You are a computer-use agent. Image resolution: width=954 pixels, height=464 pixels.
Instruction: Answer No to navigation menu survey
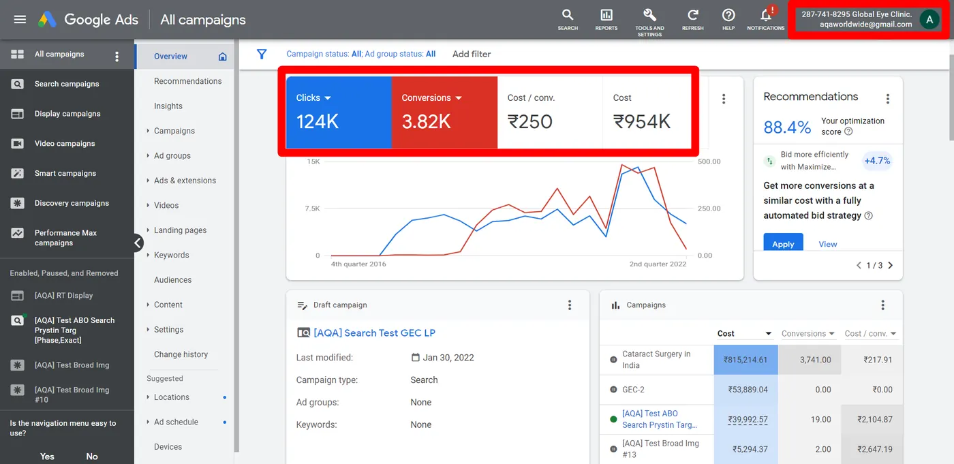tap(92, 457)
